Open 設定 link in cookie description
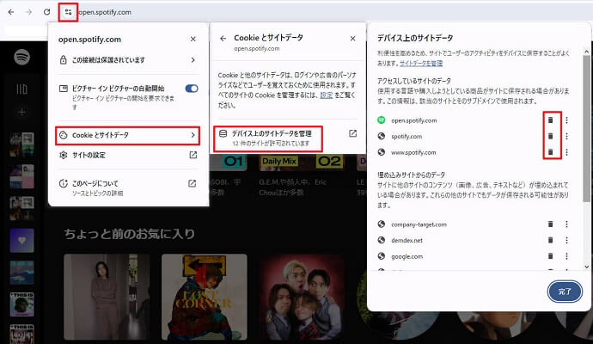 pos(327,95)
